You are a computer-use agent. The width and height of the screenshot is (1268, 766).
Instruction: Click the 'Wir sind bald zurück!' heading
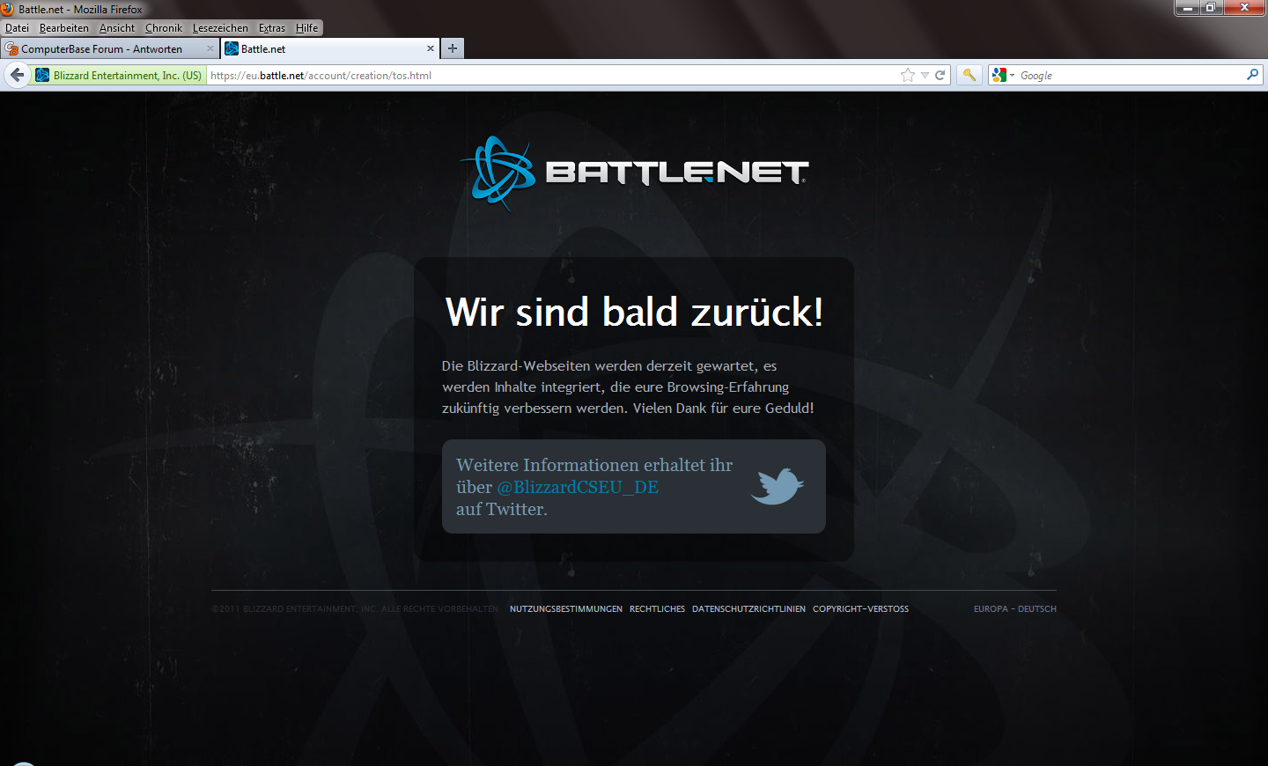634,312
